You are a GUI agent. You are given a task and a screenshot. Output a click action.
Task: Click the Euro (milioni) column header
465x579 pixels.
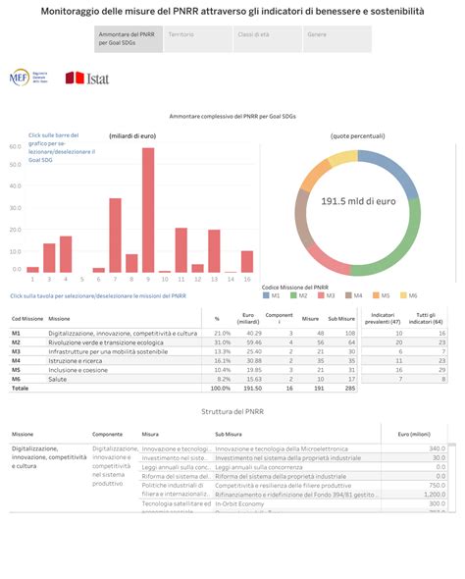click(x=414, y=434)
